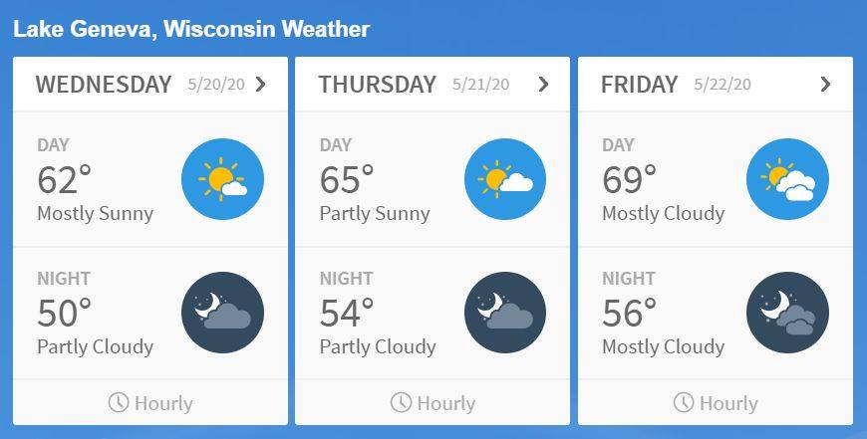The width and height of the screenshot is (867, 439).
Task: Click Friday's 5/22/20 date label
Action: 722,85
